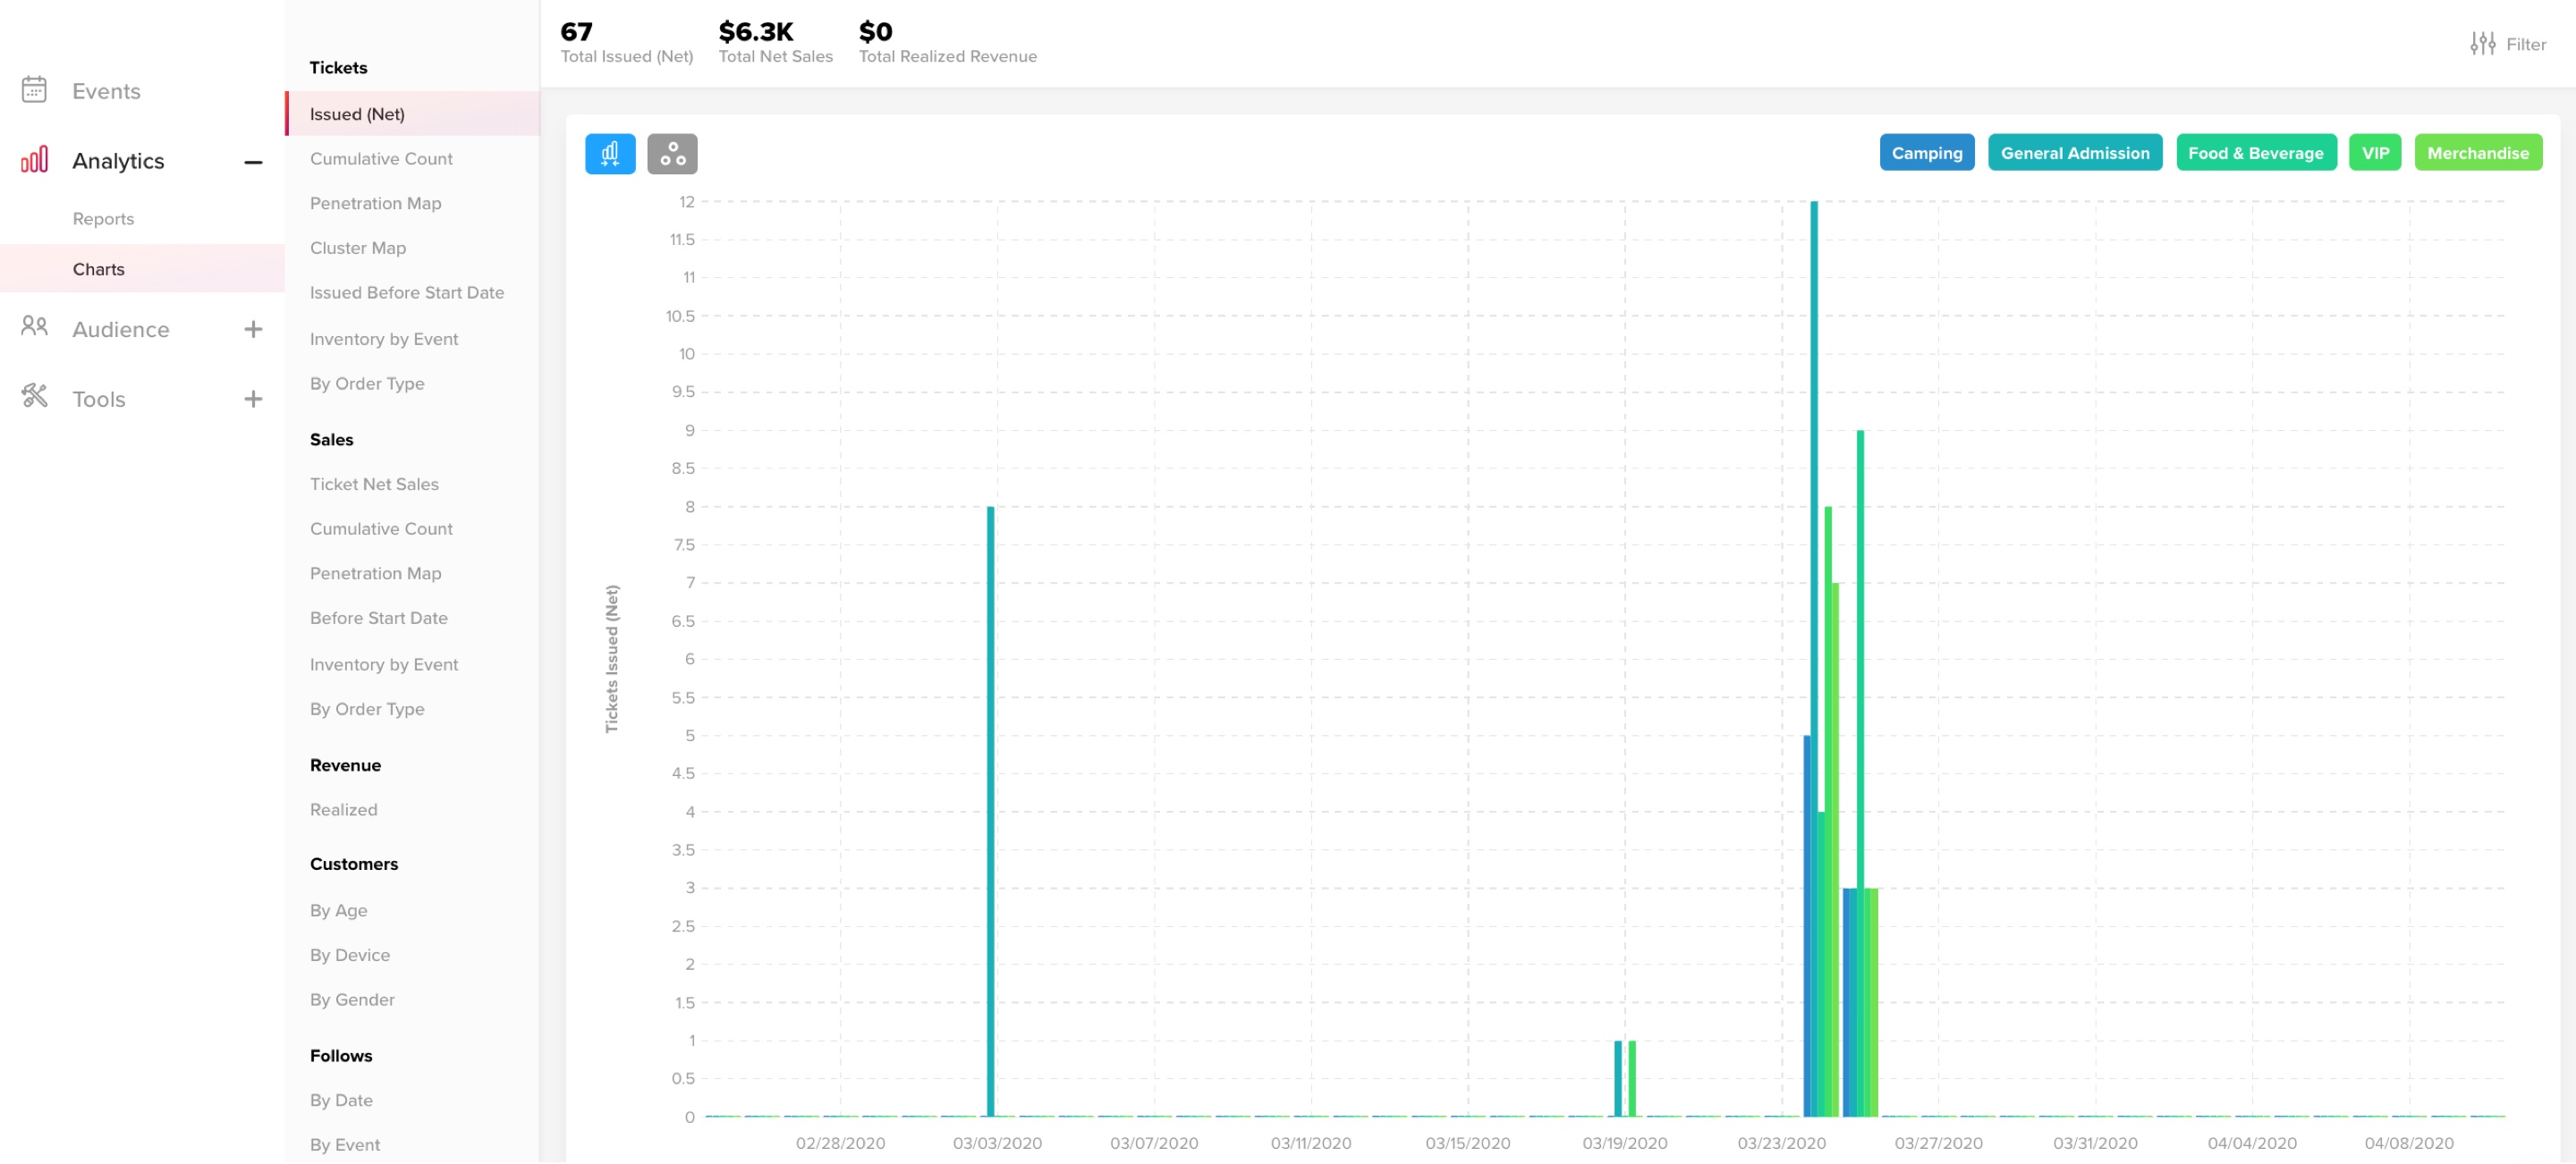2576x1164 pixels.
Task: Expand the Tools section
Action: click(253, 400)
